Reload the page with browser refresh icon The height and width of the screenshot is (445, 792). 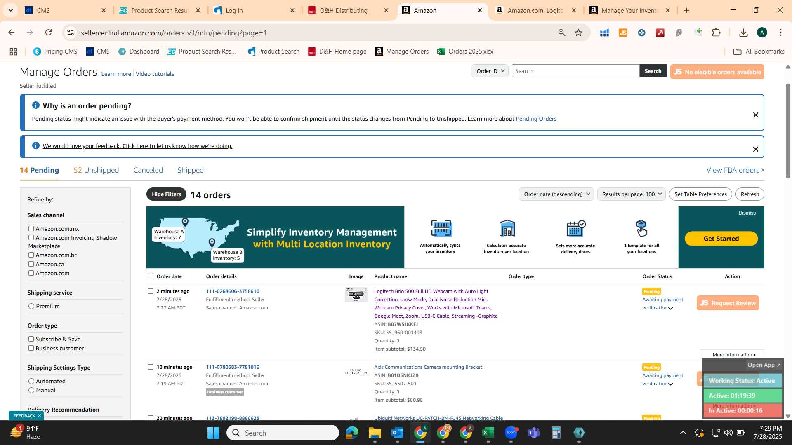pyautogui.click(x=49, y=33)
